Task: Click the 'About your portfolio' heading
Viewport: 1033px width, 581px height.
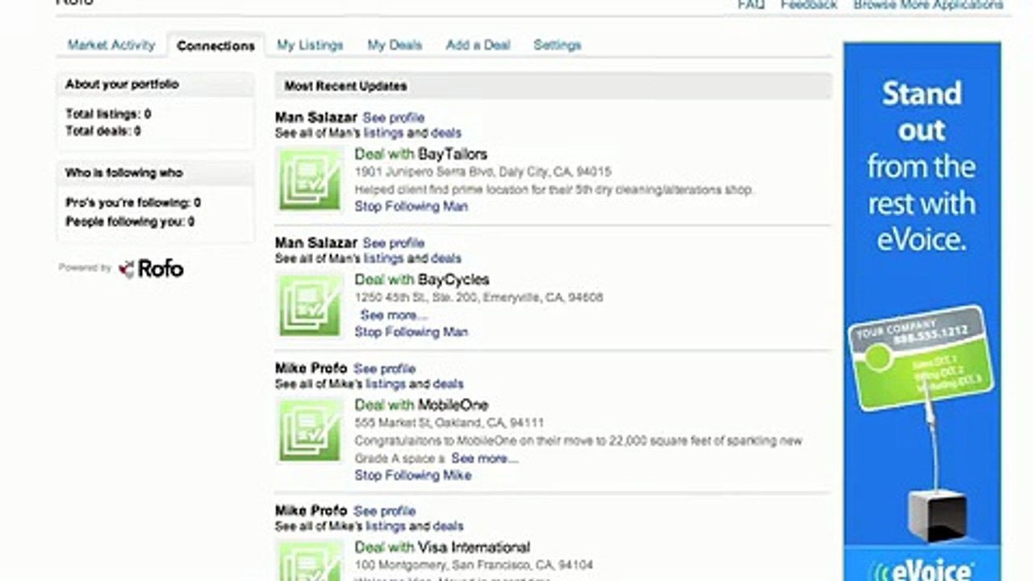Action: tap(122, 85)
